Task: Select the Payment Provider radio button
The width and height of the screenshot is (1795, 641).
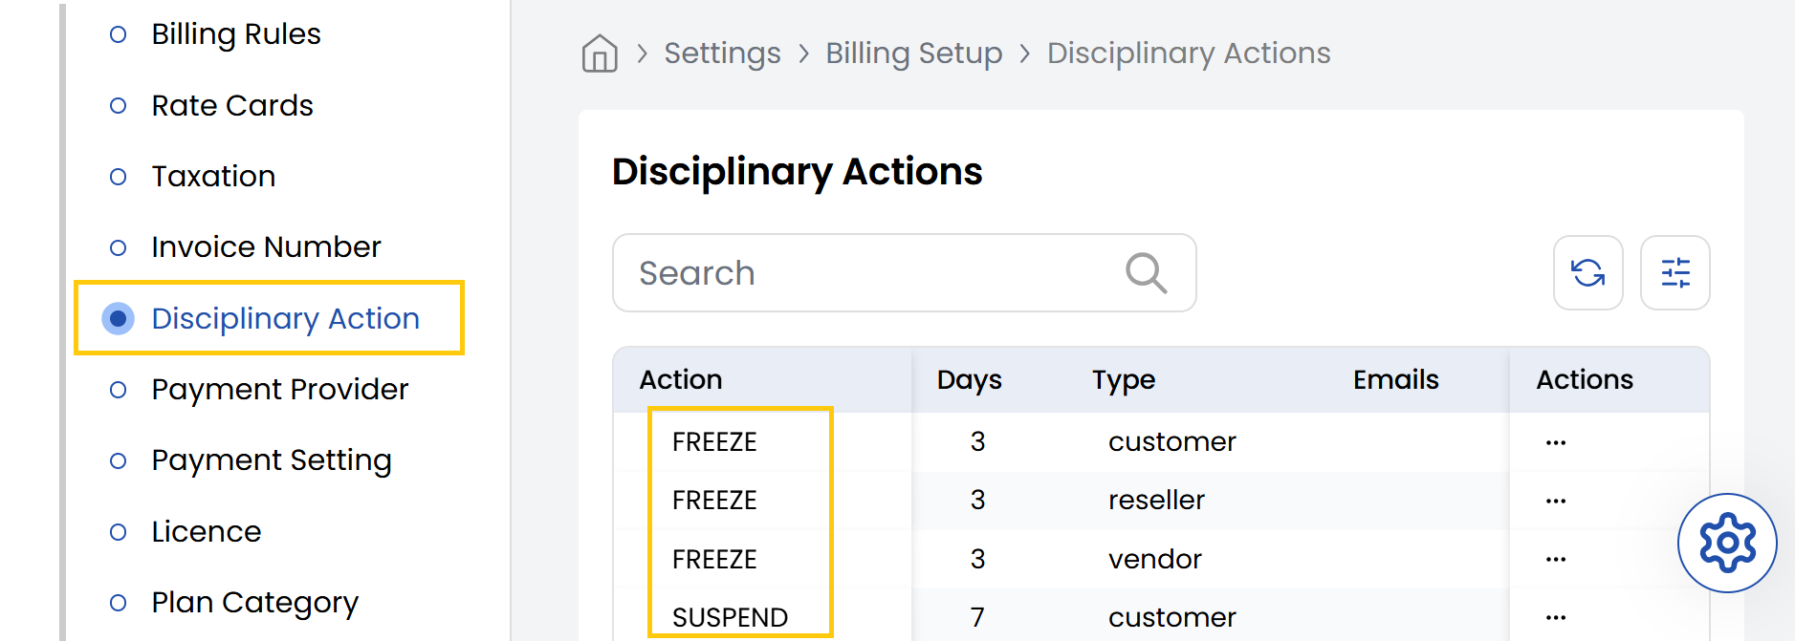Action: point(119,390)
